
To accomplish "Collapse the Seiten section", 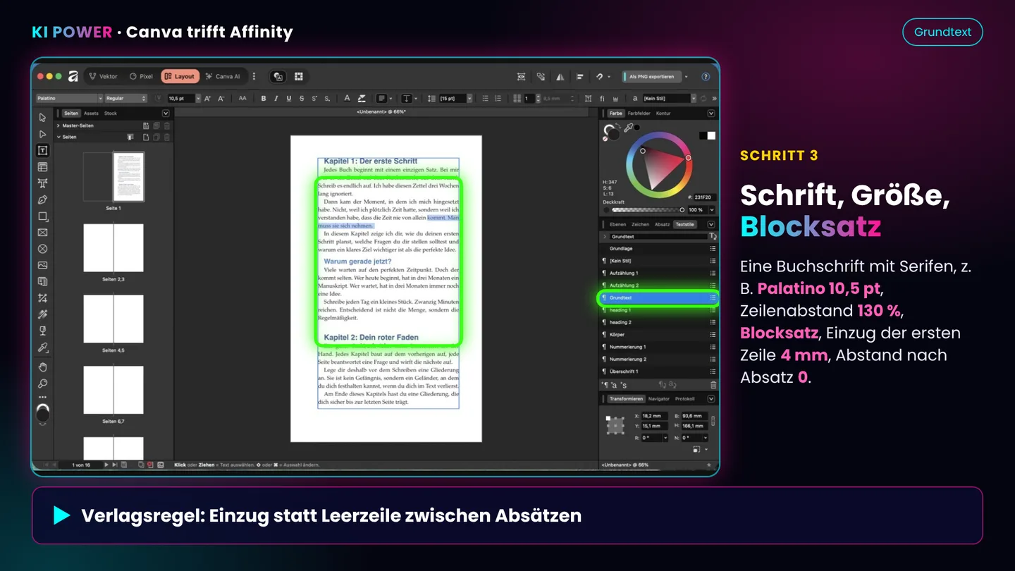I will pos(59,137).
